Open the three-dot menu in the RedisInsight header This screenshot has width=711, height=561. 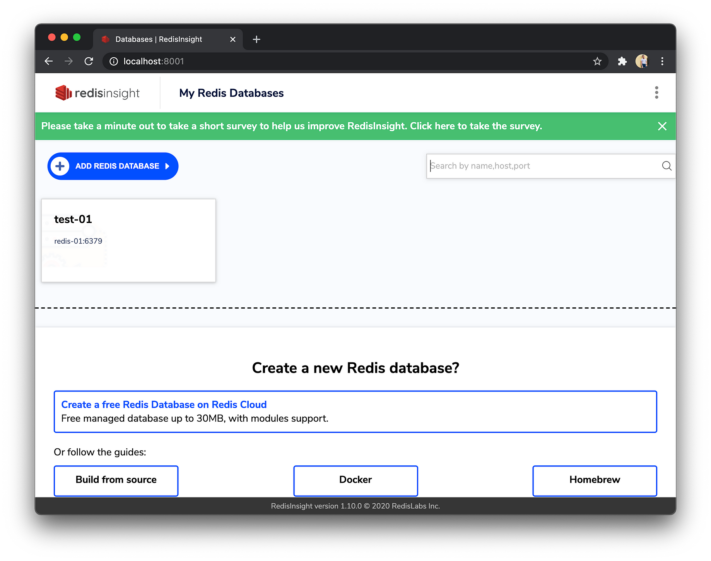tap(656, 93)
